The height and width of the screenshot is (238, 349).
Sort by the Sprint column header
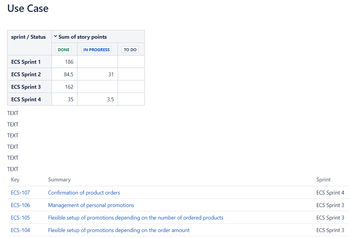[x=323, y=180]
